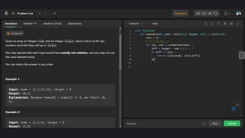Screen dimensions: 245x138
Task: Open the feedback chat bubble icon
Action: click(234, 108)
